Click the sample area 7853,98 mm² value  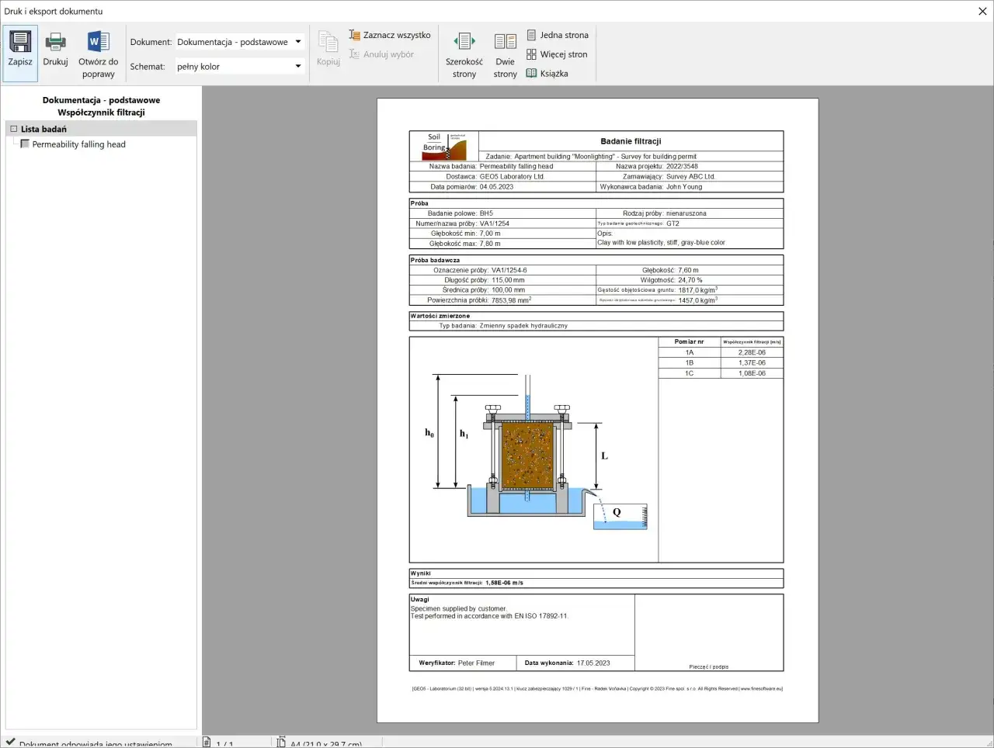pyautogui.click(x=511, y=300)
